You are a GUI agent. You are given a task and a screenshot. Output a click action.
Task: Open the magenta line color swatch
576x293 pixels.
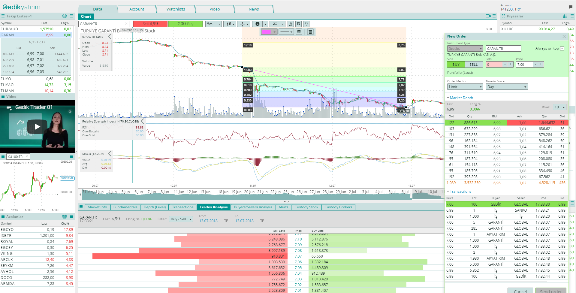[x=269, y=32]
